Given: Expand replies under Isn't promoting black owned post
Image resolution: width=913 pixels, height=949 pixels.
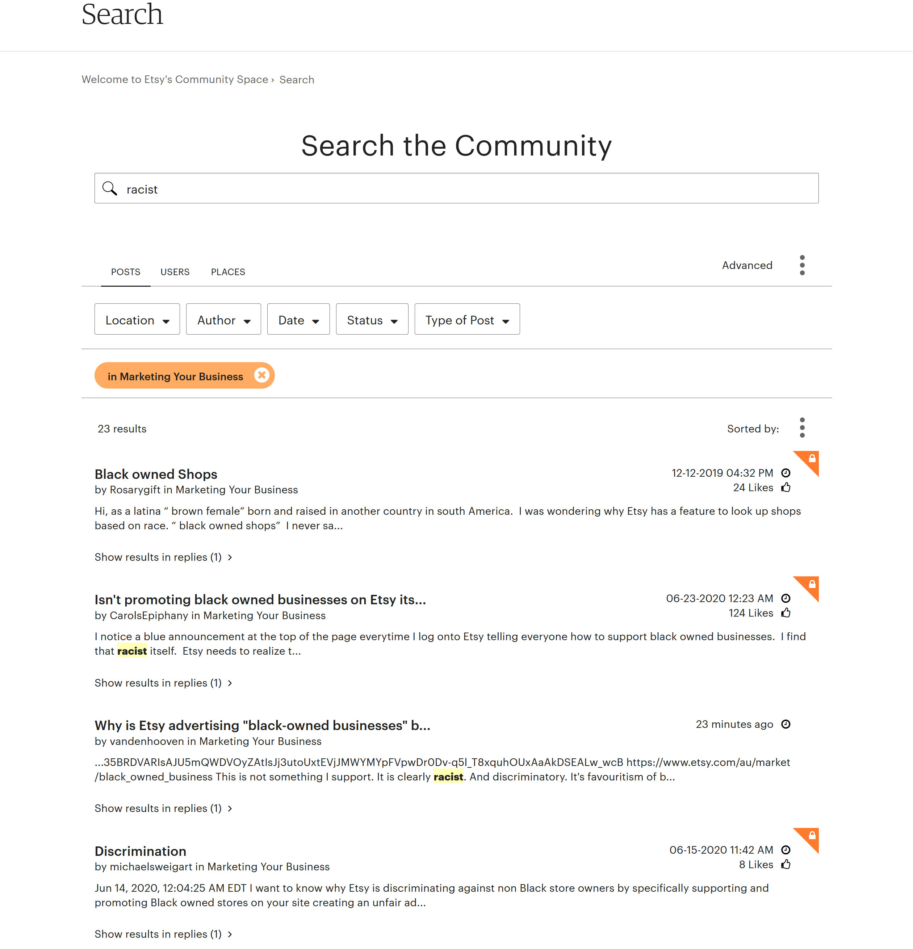Looking at the screenshot, I should [x=163, y=683].
